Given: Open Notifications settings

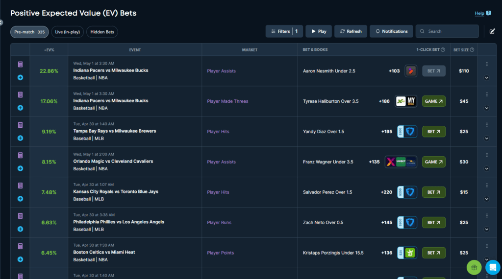Looking at the screenshot, I should pyautogui.click(x=391, y=31).
